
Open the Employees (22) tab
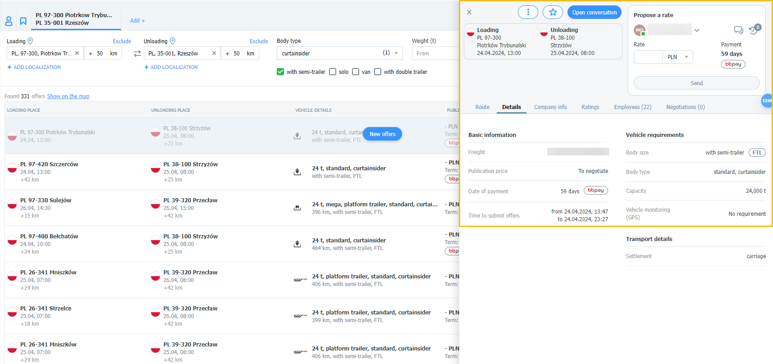point(632,107)
